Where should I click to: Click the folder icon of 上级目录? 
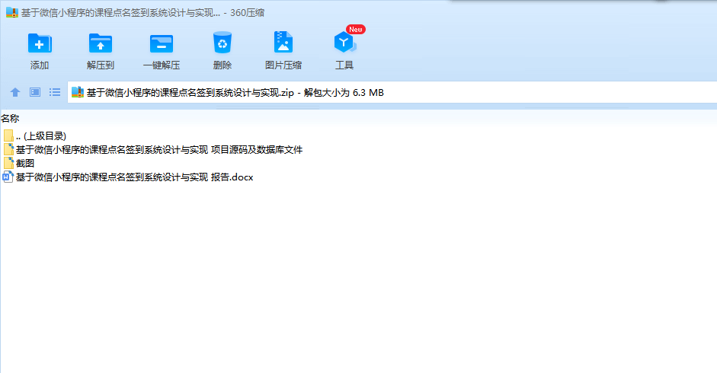point(8,135)
